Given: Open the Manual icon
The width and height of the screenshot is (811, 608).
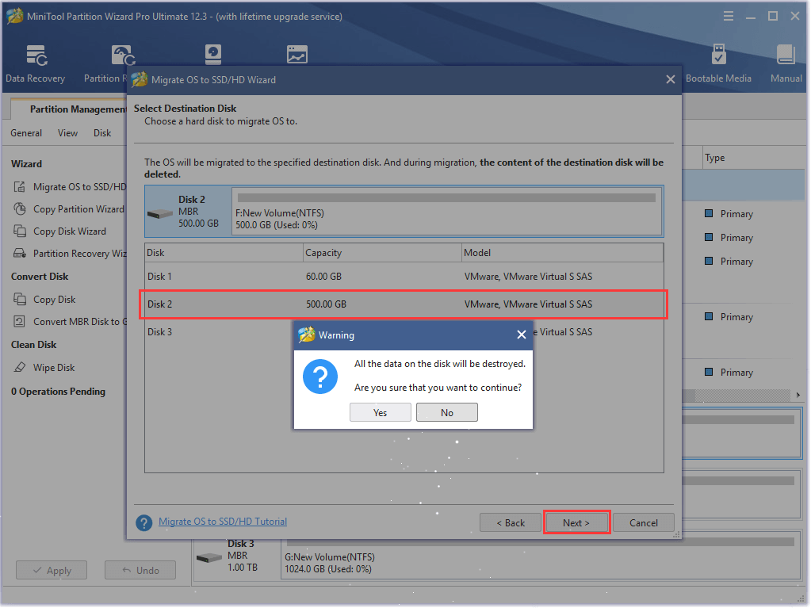Looking at the screenshot, I should tap(786, 54).
